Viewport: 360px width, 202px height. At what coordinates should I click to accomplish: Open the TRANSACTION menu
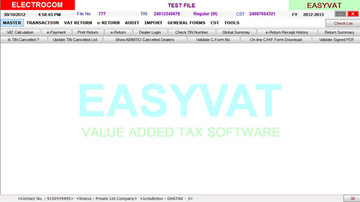pyautogui.click(x=43, y=23)
